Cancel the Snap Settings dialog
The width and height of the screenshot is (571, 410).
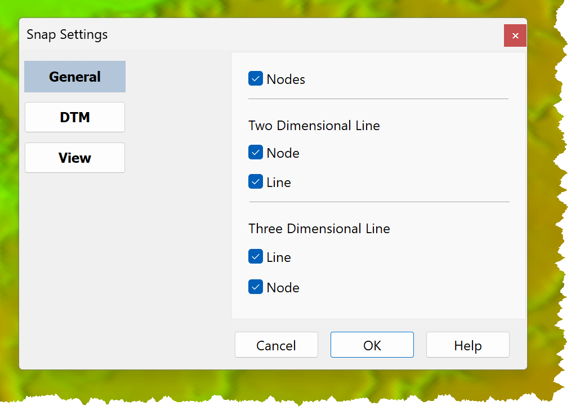pyautogui.click(x=276, y=345)
